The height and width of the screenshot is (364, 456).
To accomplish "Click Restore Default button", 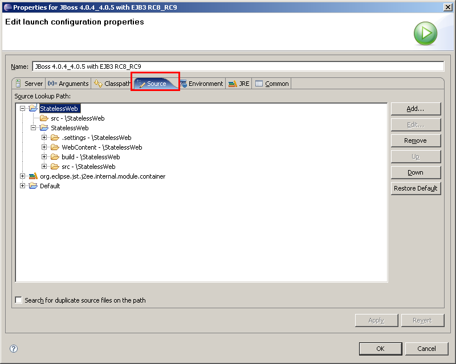I will 416,188.
